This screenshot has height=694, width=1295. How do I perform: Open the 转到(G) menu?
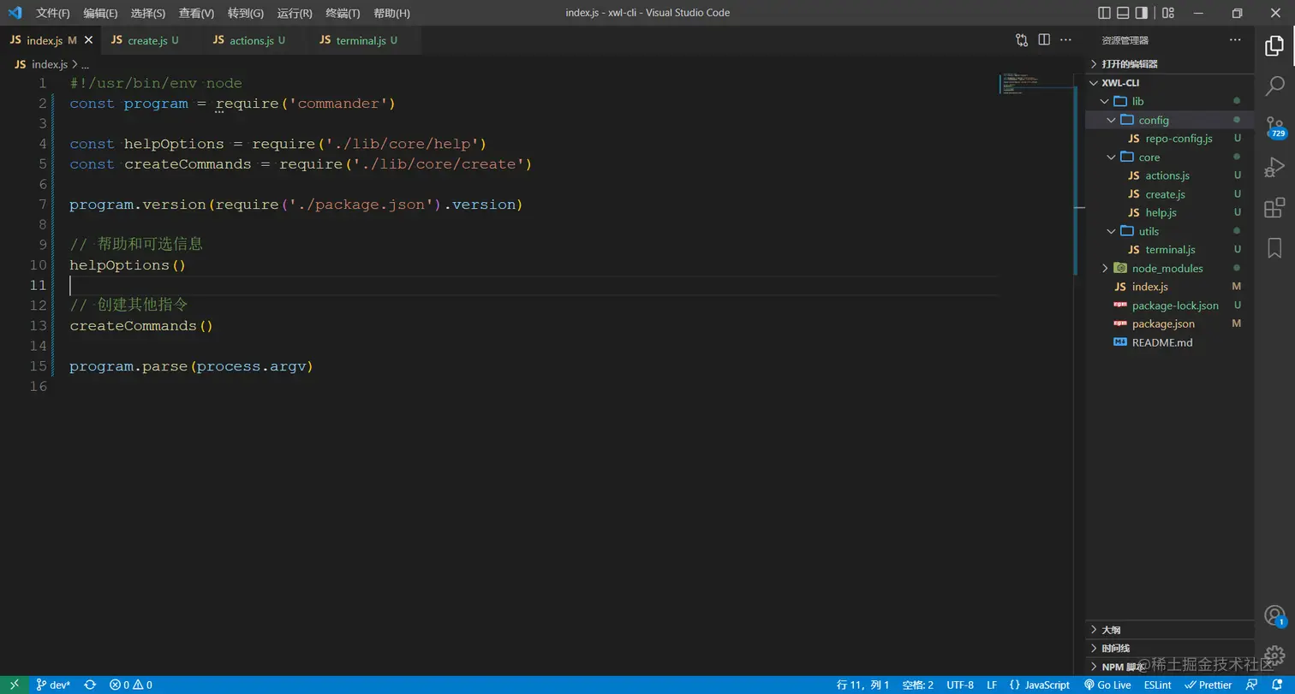(246, 13)
